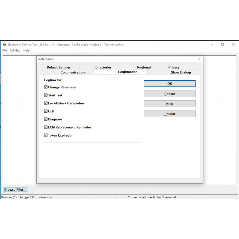Open the File menu
The width and height of the screenshot is (239, 239).
[4, 50]
